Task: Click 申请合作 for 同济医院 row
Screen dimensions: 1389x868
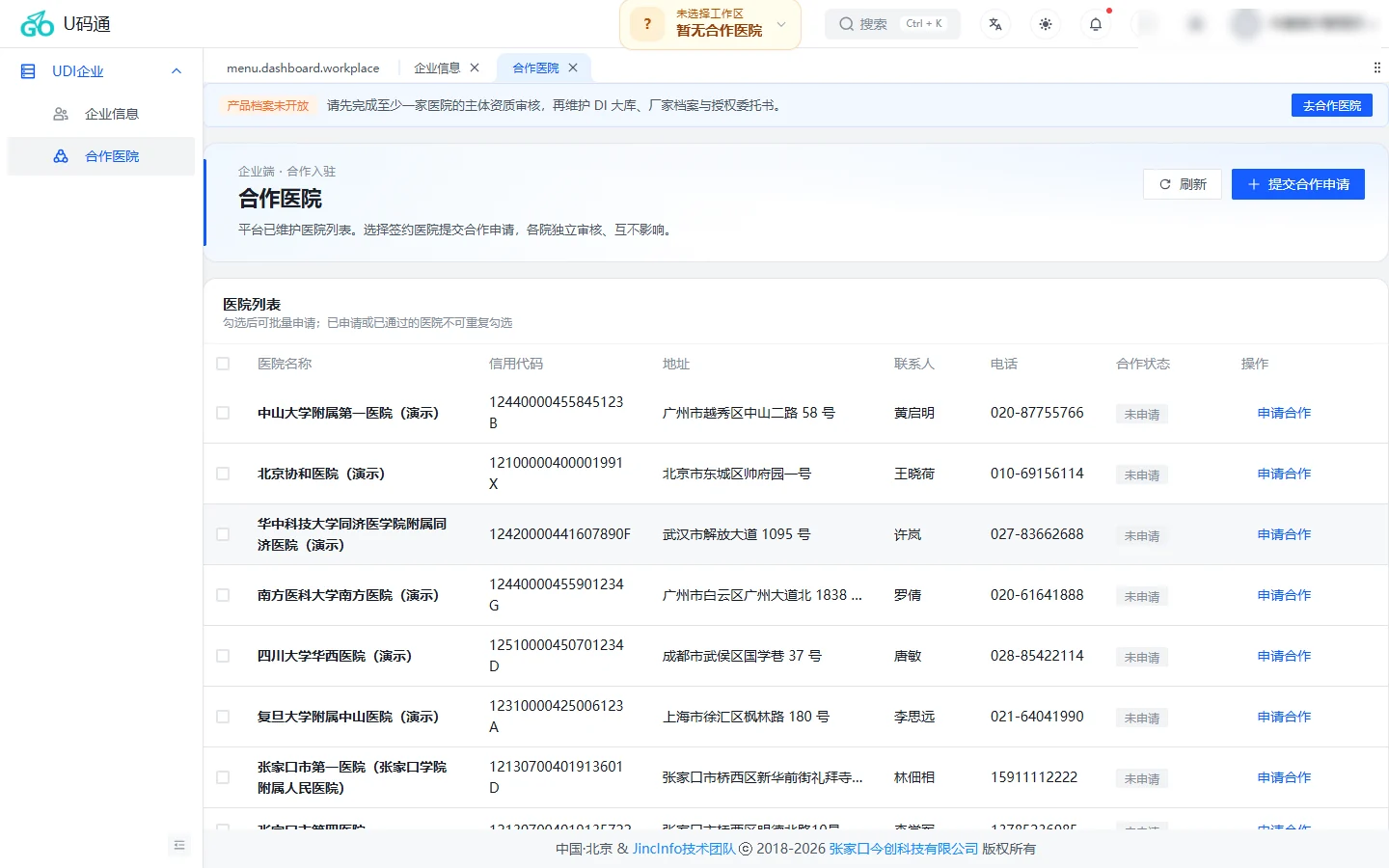Action: pyautogui.click(x=1284, y=534)
